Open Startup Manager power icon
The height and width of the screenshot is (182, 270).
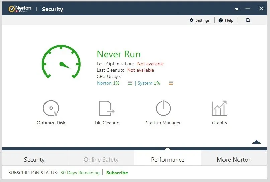click(x=163, y=108)
